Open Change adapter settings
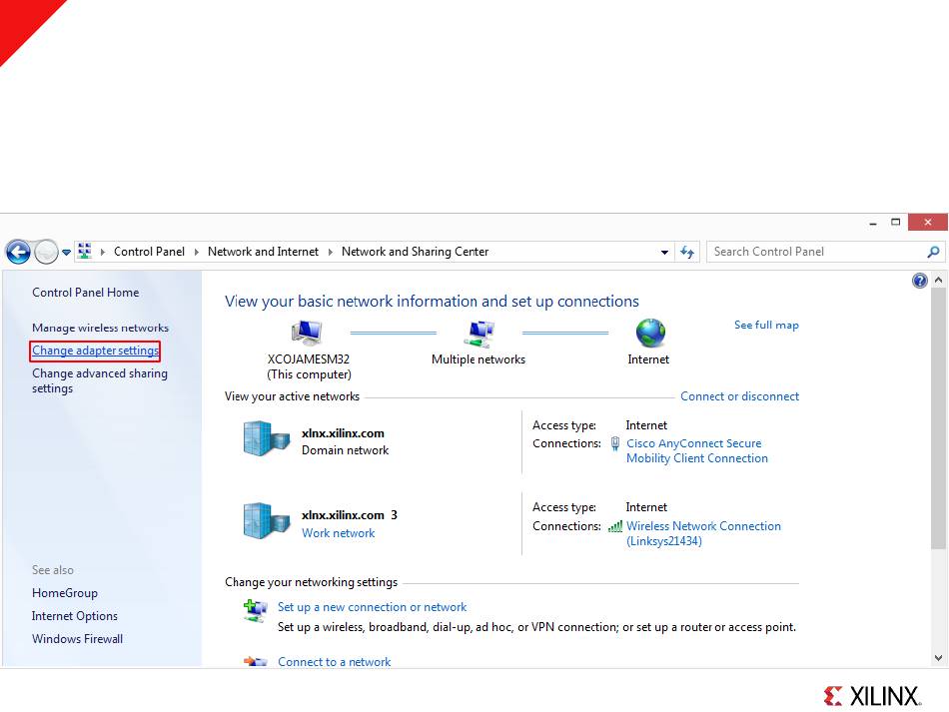The image size is (949, 712). [95, 351]
